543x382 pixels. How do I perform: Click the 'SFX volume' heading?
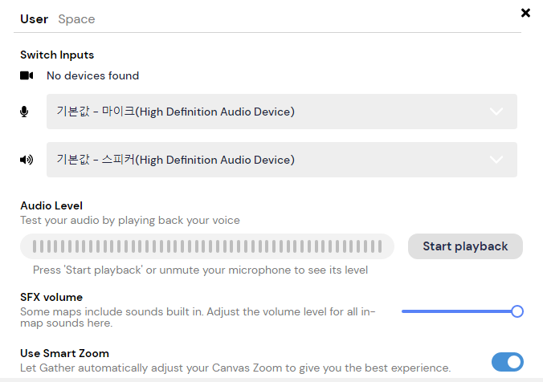pos(51,297)
